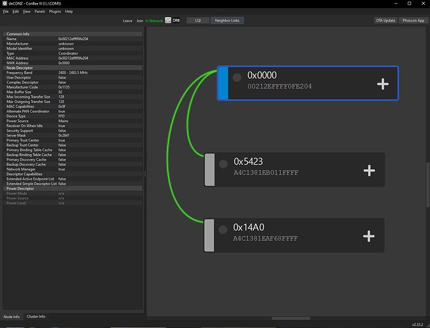Click the status circle on node 0x0000
The width and height of the screenshot is (430, 328).
[x=237, y=77]
